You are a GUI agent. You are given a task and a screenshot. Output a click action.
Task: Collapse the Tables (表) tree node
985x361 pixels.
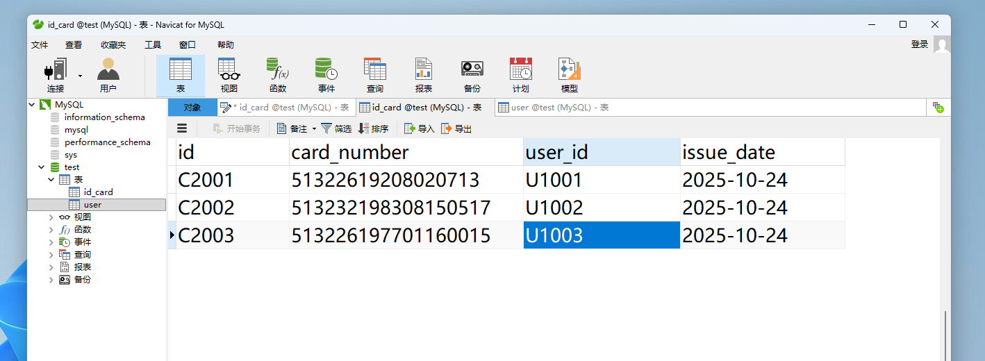pos(51,180)
